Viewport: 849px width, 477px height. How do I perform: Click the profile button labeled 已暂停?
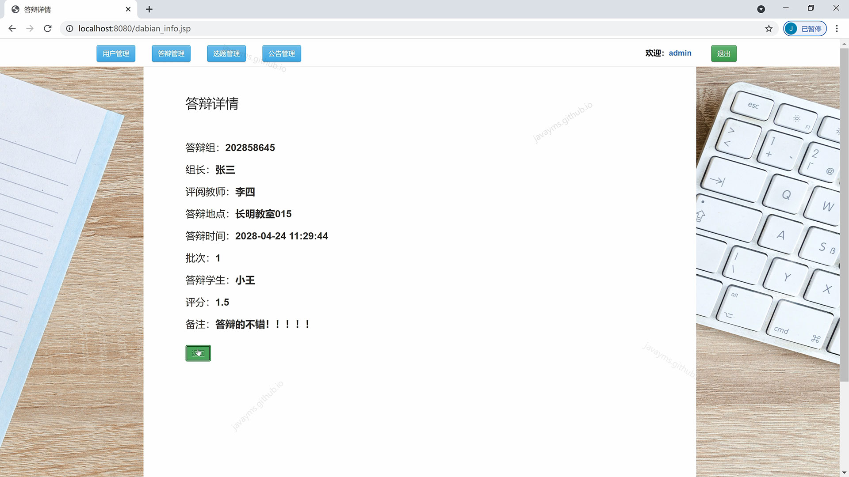click(x=805, y=28)
